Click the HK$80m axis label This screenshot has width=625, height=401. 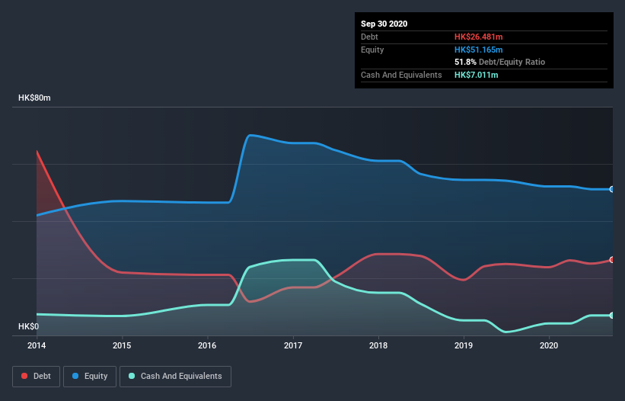[34, 98]
